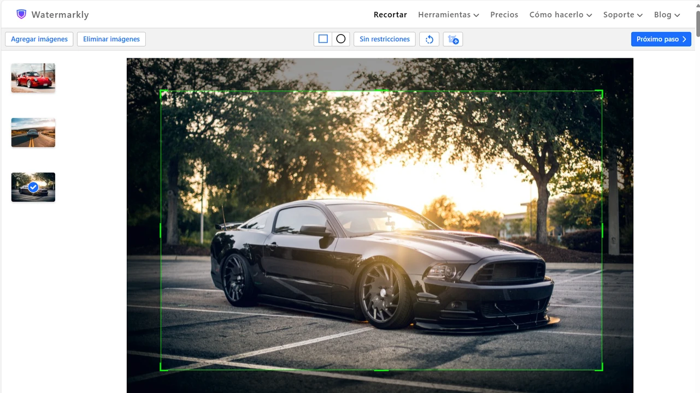Open the Recortar tab
The image size is (700, 393).
click(x=390, y=15)
